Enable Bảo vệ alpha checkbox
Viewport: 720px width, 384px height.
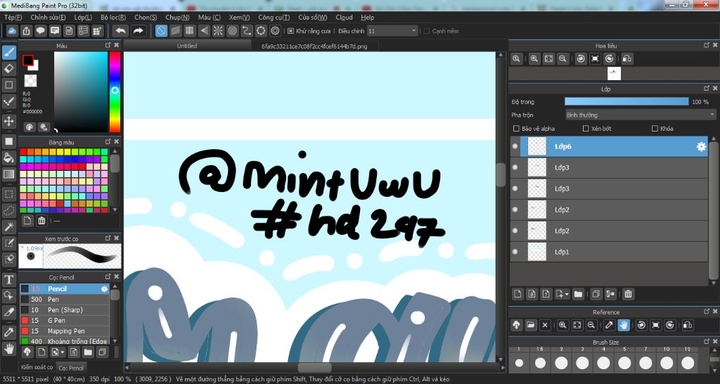tap(516, 129)
